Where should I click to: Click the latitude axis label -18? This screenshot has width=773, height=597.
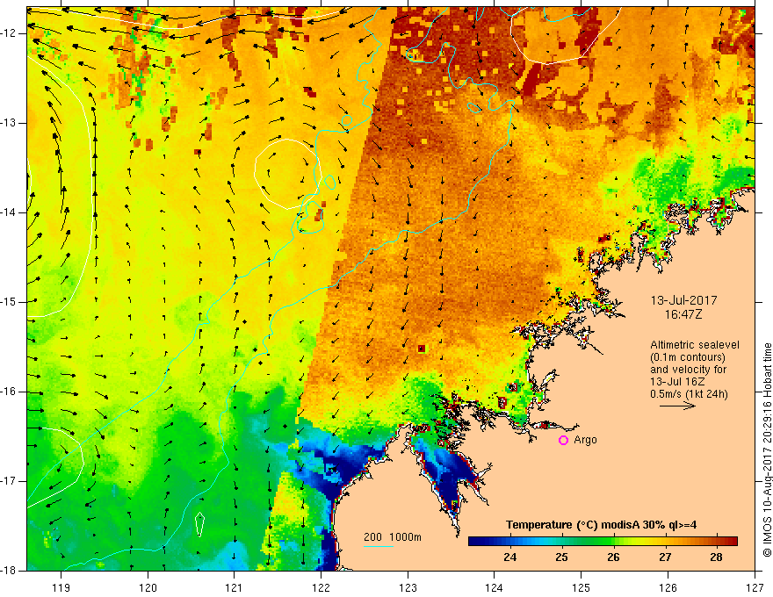point(9,571)
